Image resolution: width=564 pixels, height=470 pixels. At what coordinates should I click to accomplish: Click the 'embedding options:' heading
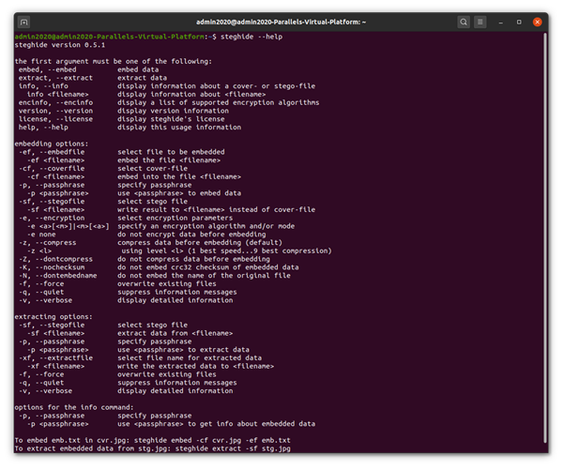(51, 144)
